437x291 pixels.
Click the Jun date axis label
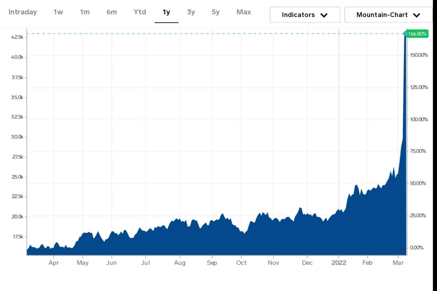[x=111, y=263]
